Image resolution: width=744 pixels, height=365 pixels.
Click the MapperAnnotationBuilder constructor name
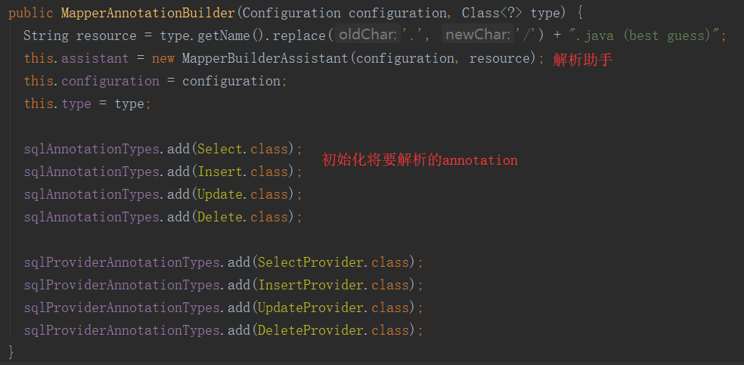coord(148,14)
